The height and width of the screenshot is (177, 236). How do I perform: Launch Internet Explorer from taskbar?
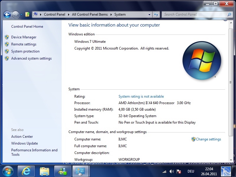pos(26,171)
